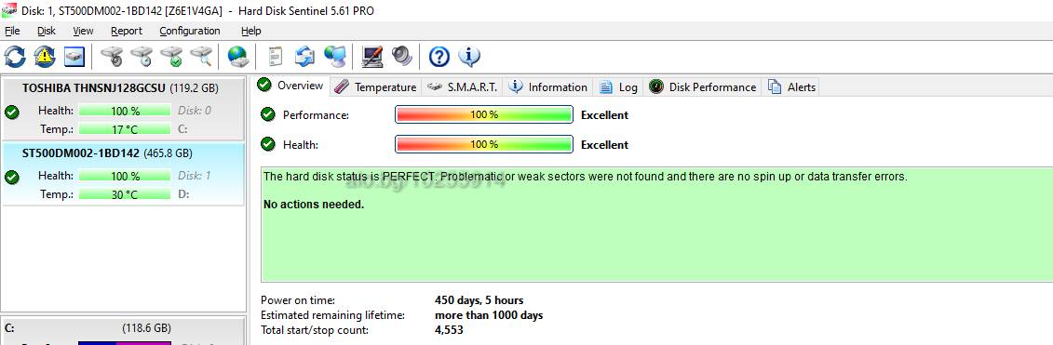Go to the Alerts tab

click(792, 87)
